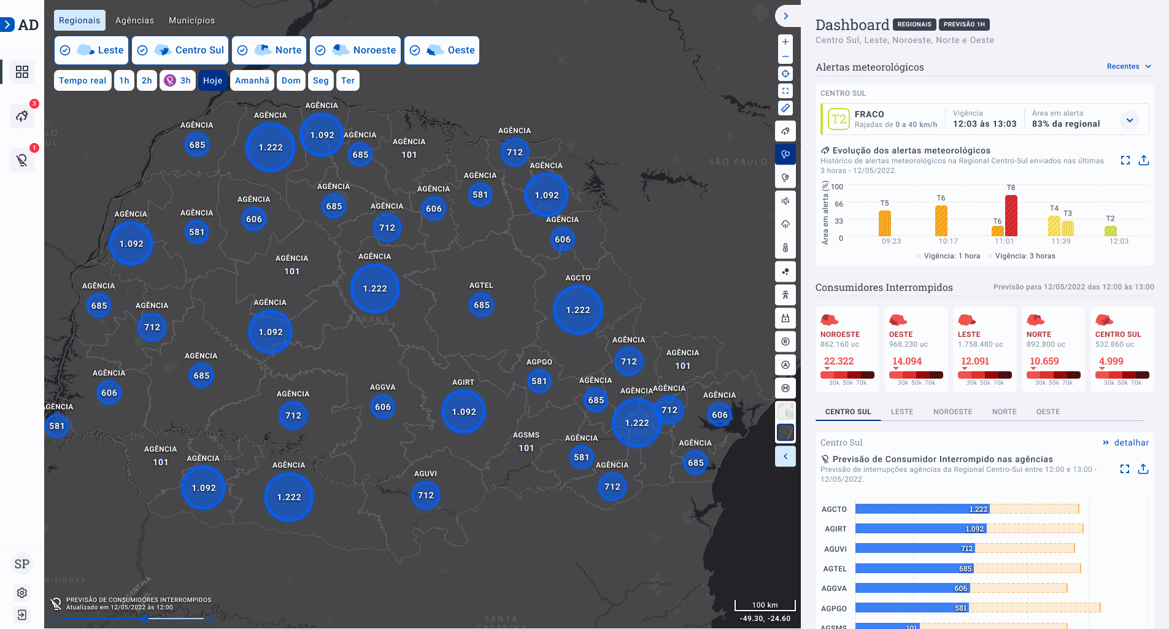Select the Amanhã forecast button
The image size is (1169, 629).
tap(252, 80)
